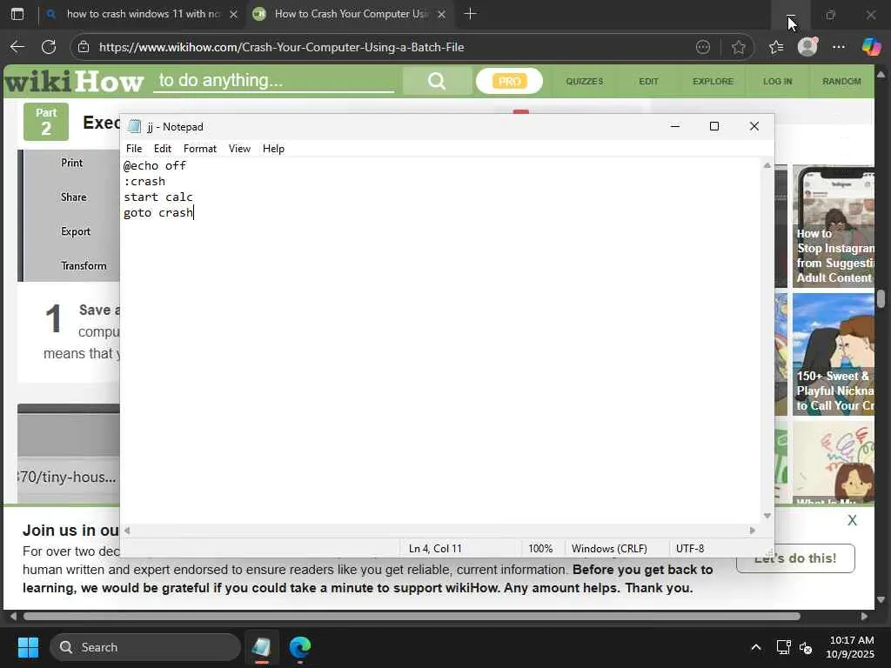Viewport: 891px width, 668px height.
Task: Open the EXPLORE menu on wikiHow
Action: coord(713,81)
